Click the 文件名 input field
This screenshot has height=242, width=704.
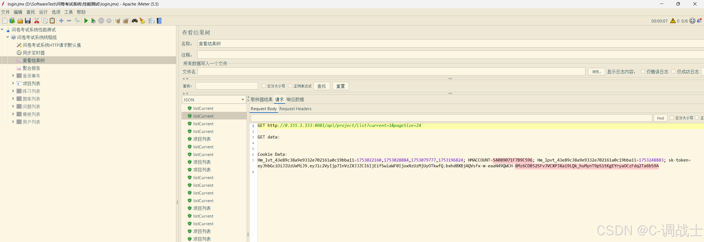[x=391, y=72]
